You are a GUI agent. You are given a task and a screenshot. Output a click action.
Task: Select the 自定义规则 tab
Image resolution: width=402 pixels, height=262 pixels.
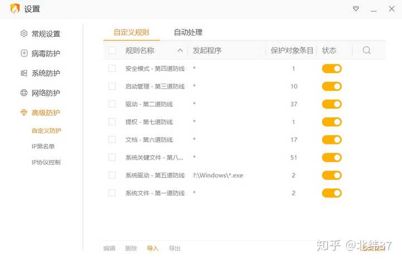(131, 32)
